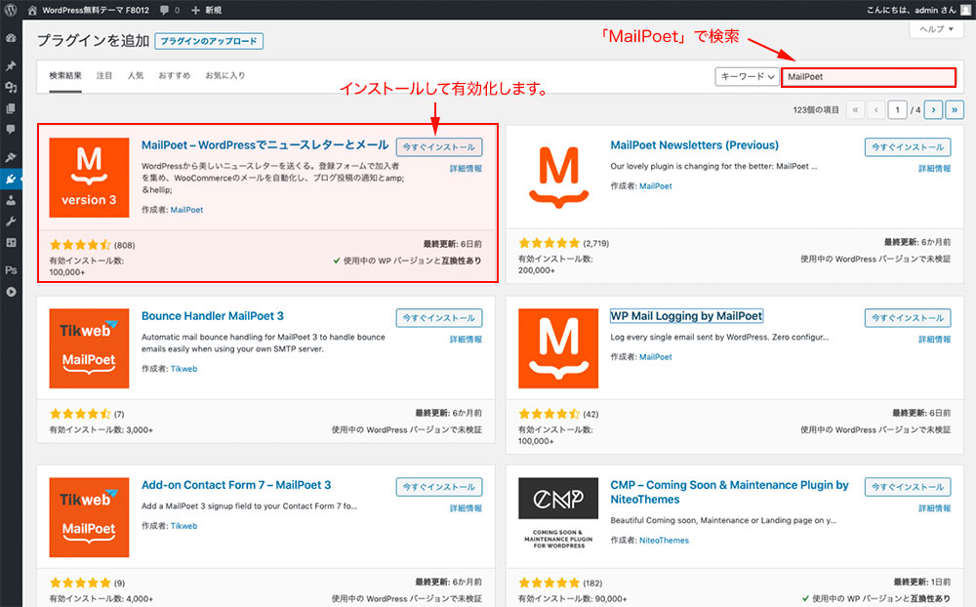Open Bounce Handler Tikweb thumbnail
Screen dimensions: 976x607
pyautogui.click(x=89, y=348)
